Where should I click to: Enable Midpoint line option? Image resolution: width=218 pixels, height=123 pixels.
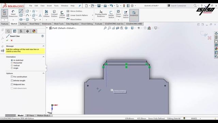click(12, 84)
